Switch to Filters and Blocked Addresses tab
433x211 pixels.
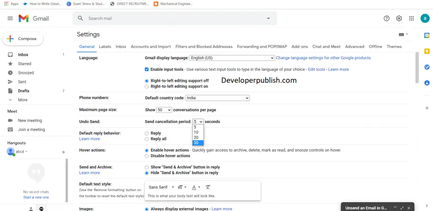click(x=204, y=47)
